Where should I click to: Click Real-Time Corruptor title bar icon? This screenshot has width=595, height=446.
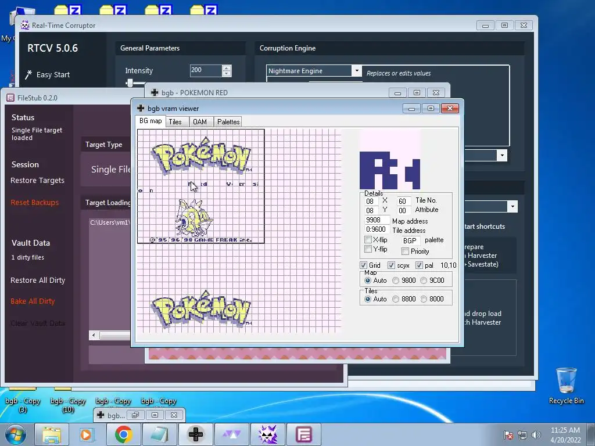click(24, 26)
